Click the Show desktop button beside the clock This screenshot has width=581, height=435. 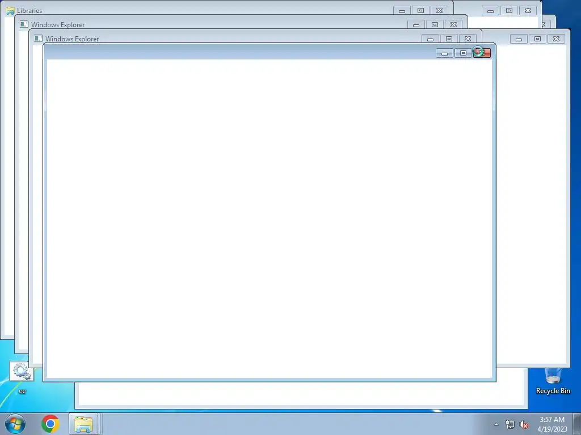[x=576, y=424]
